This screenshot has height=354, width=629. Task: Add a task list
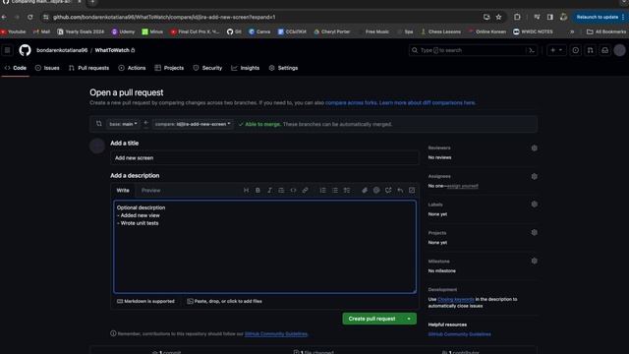[x=347, y=190]
